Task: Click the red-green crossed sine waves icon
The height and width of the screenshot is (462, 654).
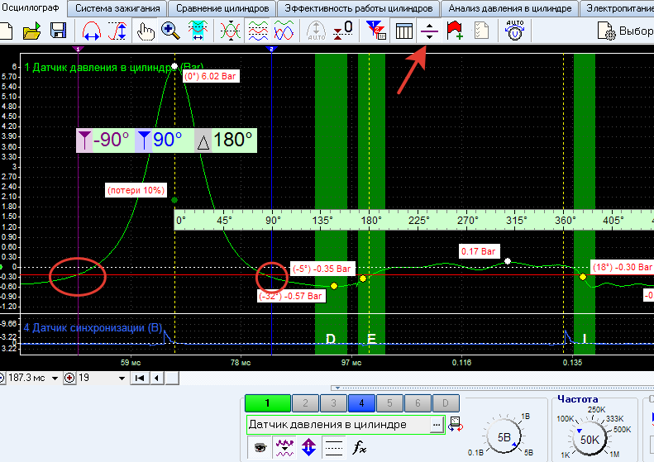Action: [230, 31]
